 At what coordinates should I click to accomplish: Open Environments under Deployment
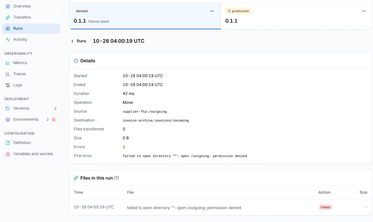pos(31,119)
